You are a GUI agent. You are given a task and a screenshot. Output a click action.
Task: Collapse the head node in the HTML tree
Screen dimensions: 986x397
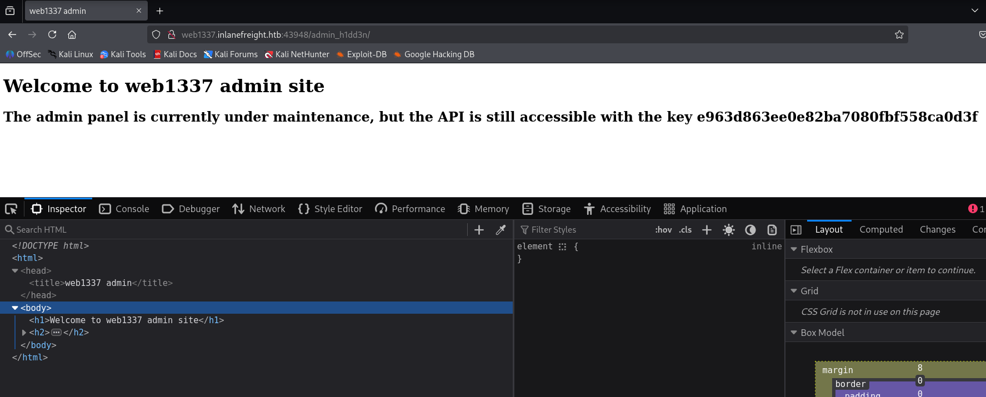pyautogui.click(x=15, y=270)
